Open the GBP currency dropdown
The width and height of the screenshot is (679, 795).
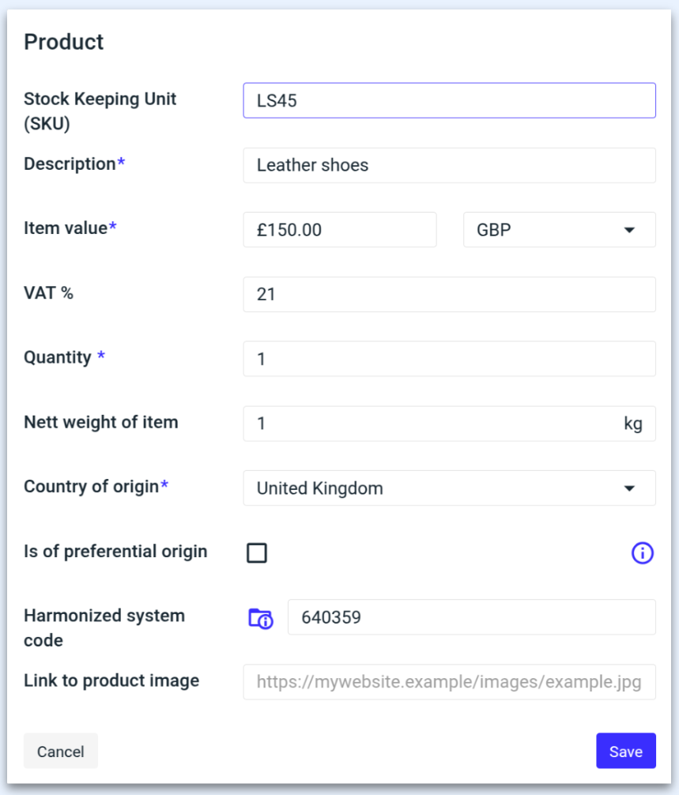[x=559, y=230]
